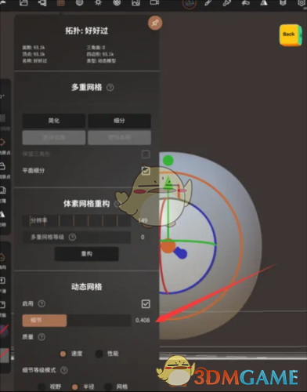Viewport: 307px width, 392px height.
Task: Open the stroke pen icon in top toolbar
Action: click(208, 3)
